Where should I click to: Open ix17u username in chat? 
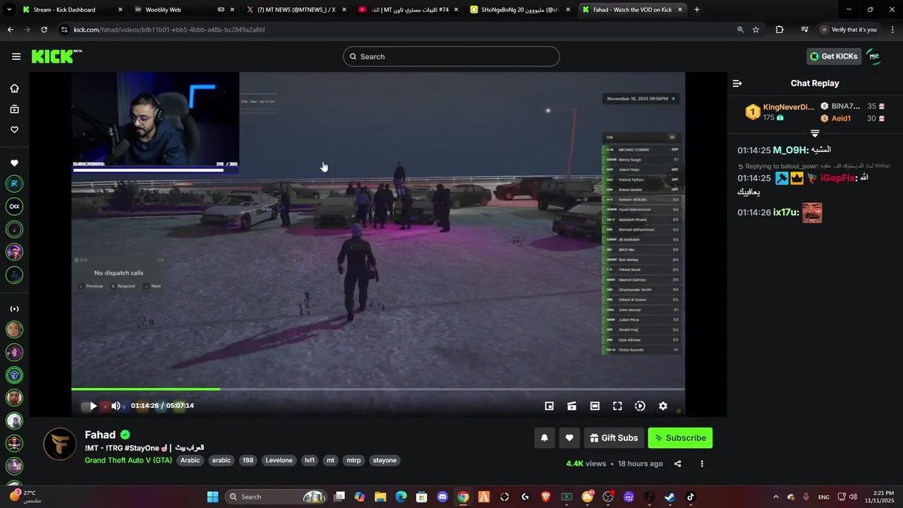point(784,212)
